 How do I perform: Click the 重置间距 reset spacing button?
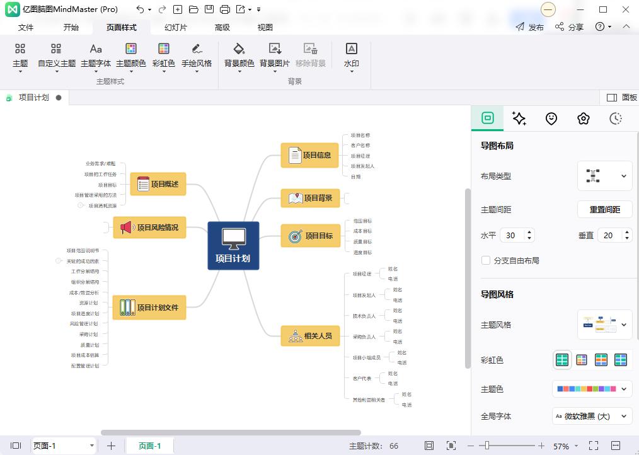pyautogui.click(x=604, y=209)
